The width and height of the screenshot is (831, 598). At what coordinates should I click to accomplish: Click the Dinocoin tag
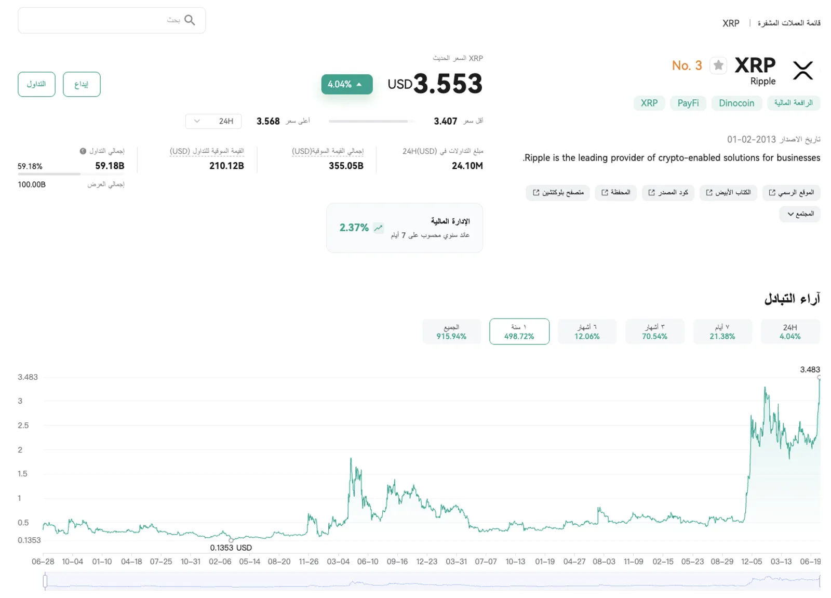(736, 103)
